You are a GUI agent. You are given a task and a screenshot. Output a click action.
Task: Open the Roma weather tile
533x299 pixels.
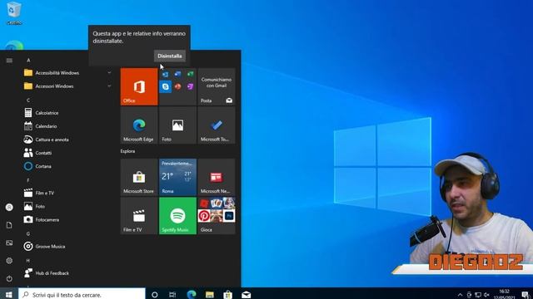point(177,177)
